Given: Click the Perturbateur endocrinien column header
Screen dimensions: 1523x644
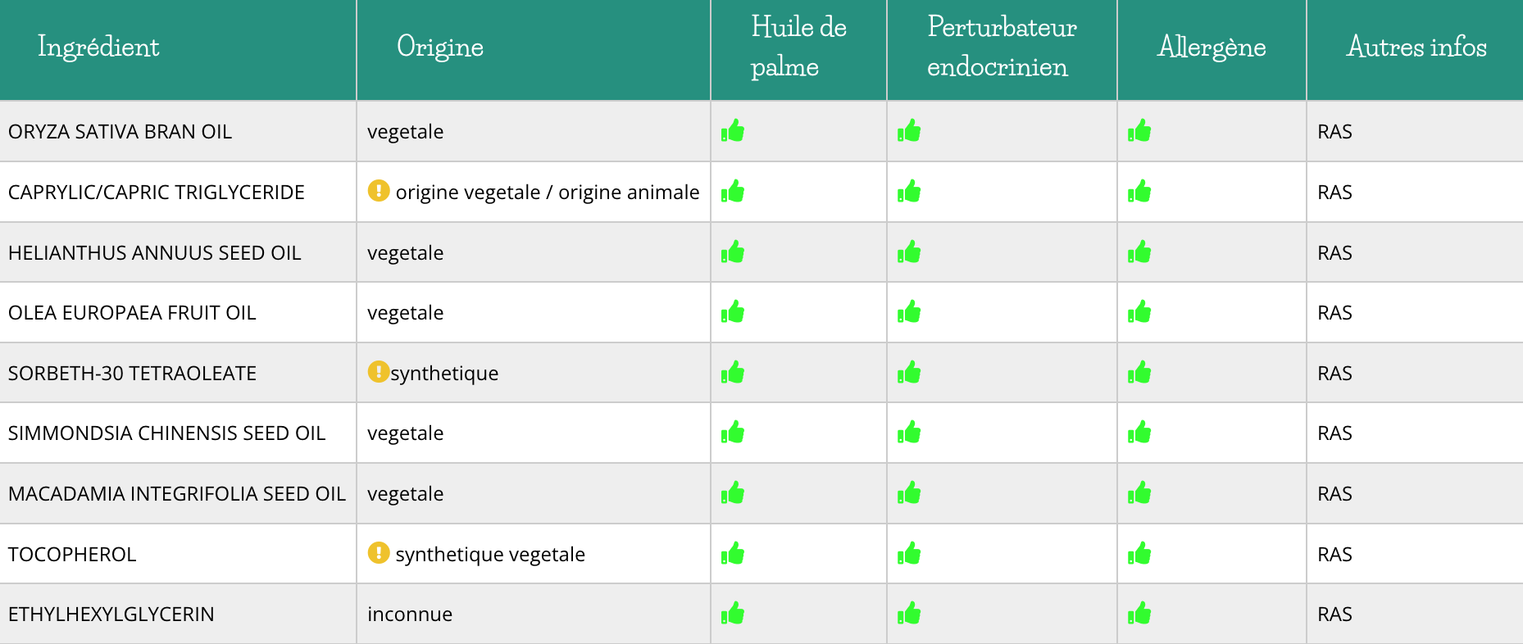Looking at the screenshot, I should click(1002, 47).
